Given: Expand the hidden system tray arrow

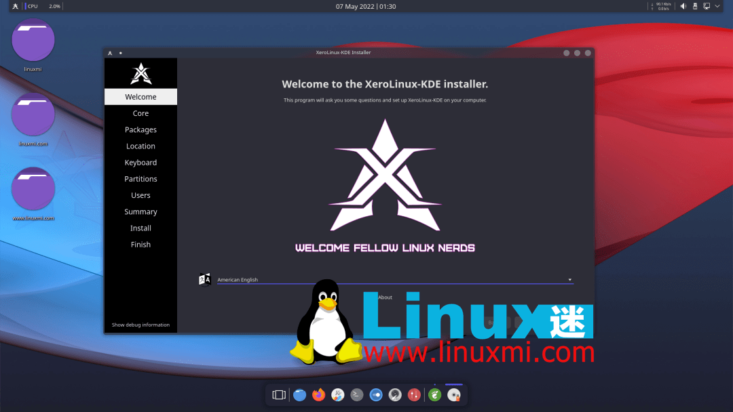Looking at the screenshot, I should click(717, 7).
